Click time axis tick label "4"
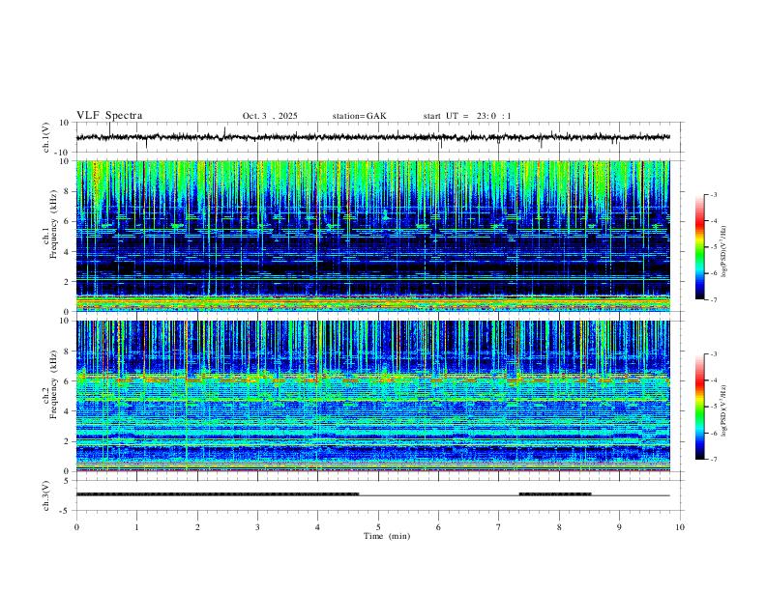This screenshot has width=766, height=591. tap(317, 527)
